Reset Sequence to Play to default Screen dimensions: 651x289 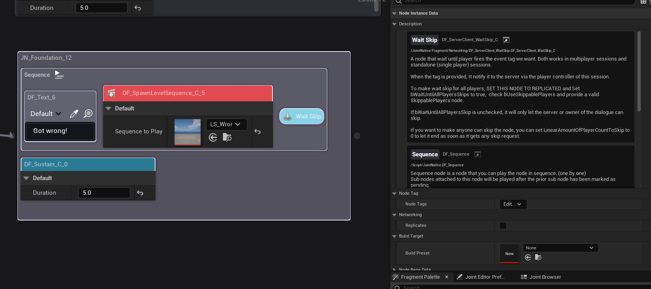click(x=257, y=131)
